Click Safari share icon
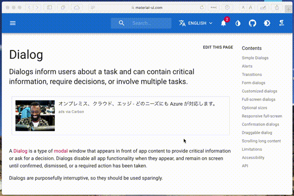The image size is (294, 196). [x=277, y=7]
